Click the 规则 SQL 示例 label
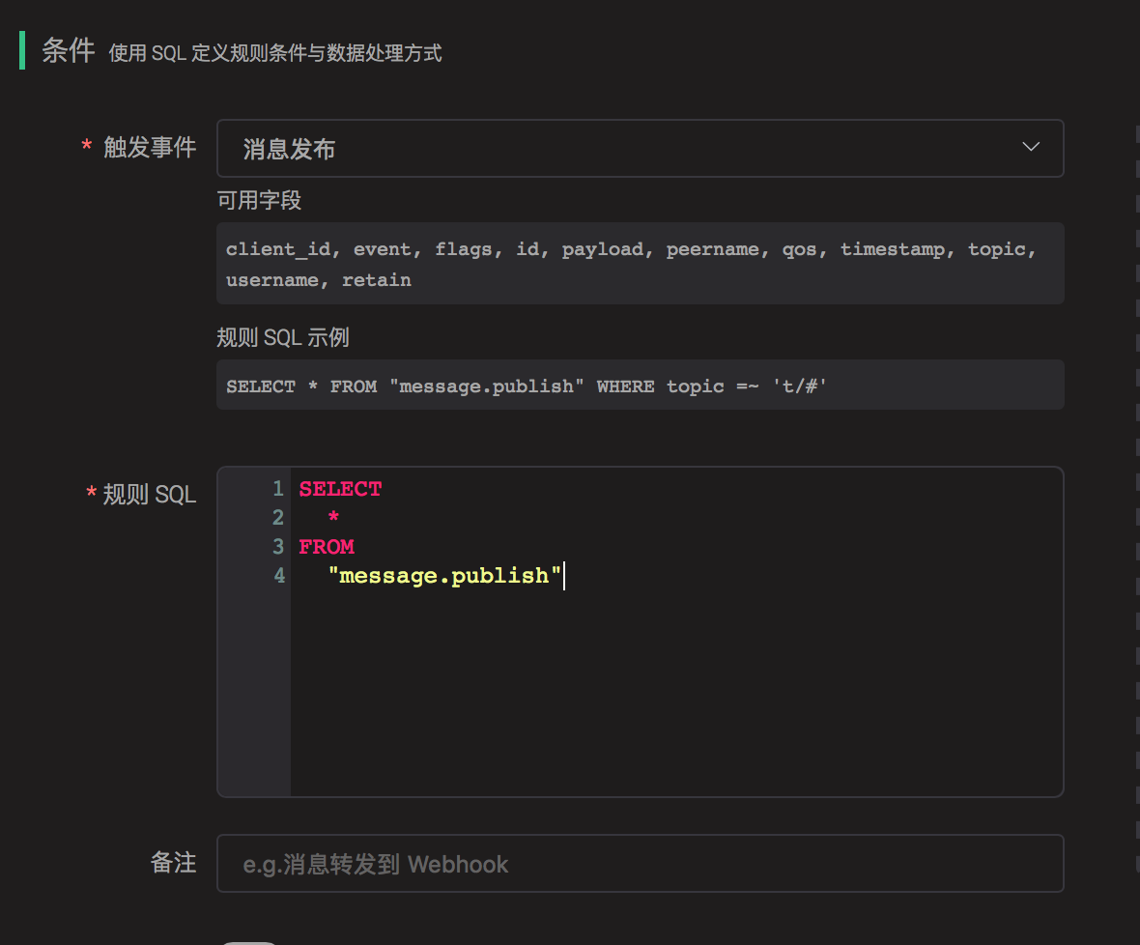 [283, 338]
